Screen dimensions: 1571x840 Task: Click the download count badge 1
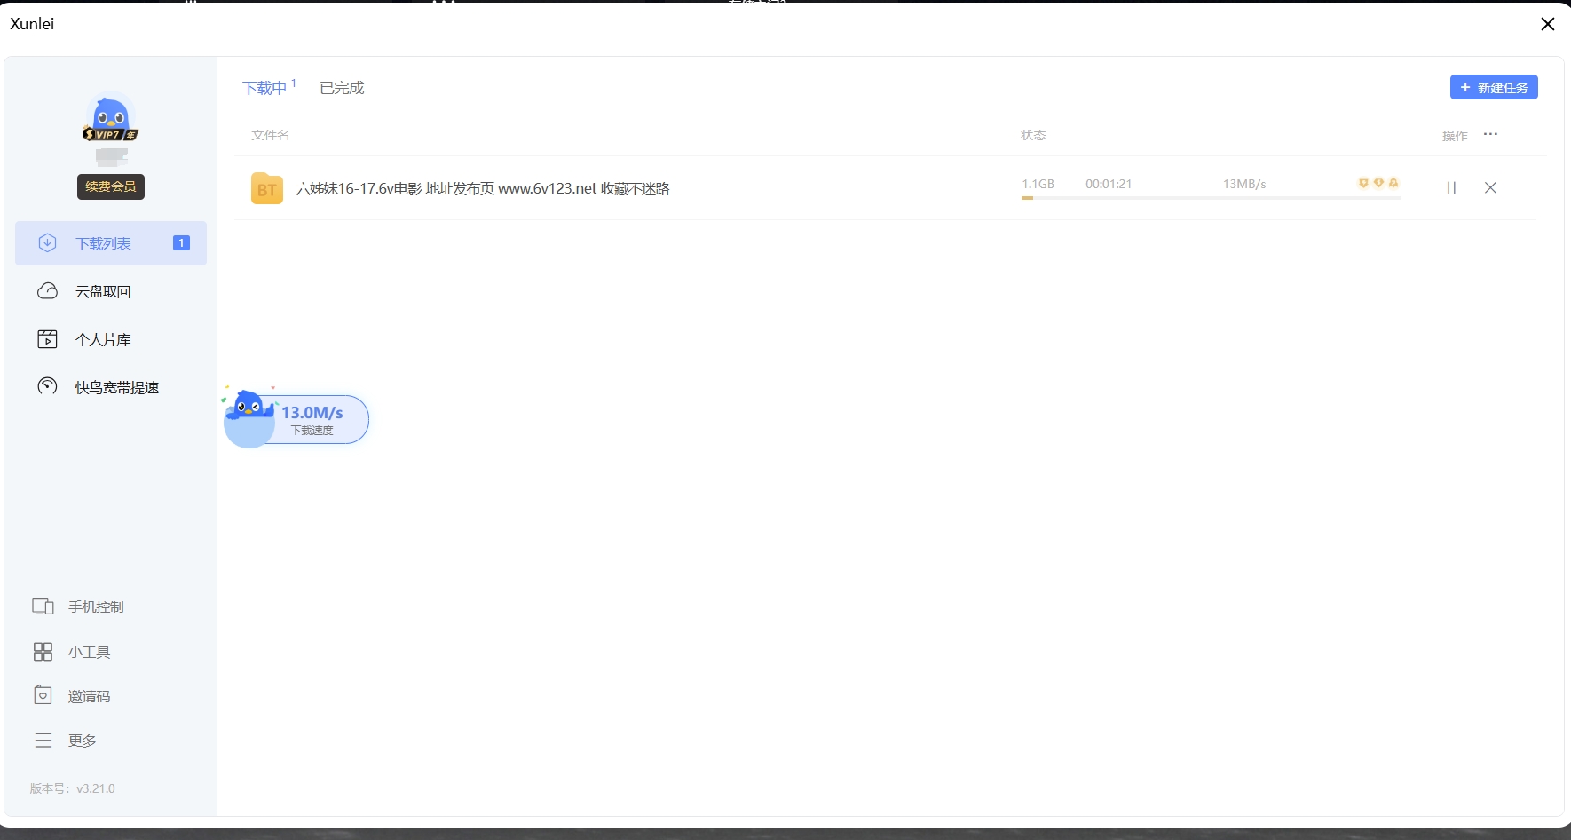tap(181, 243)
